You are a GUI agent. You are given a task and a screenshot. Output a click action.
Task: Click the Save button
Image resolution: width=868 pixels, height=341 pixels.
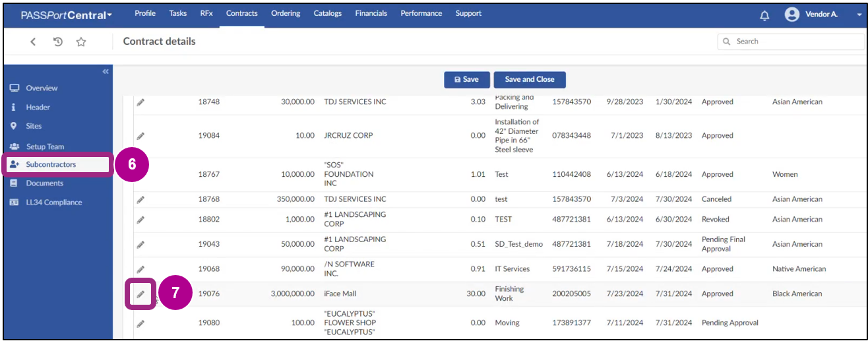466,80
